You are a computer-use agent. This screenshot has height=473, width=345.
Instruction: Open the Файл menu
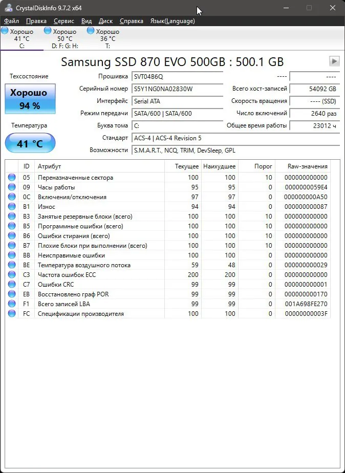click(11, 21)
